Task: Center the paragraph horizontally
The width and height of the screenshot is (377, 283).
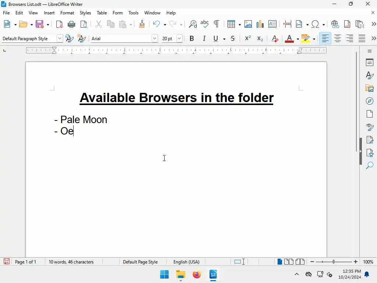Action: [x=337, y=38]
